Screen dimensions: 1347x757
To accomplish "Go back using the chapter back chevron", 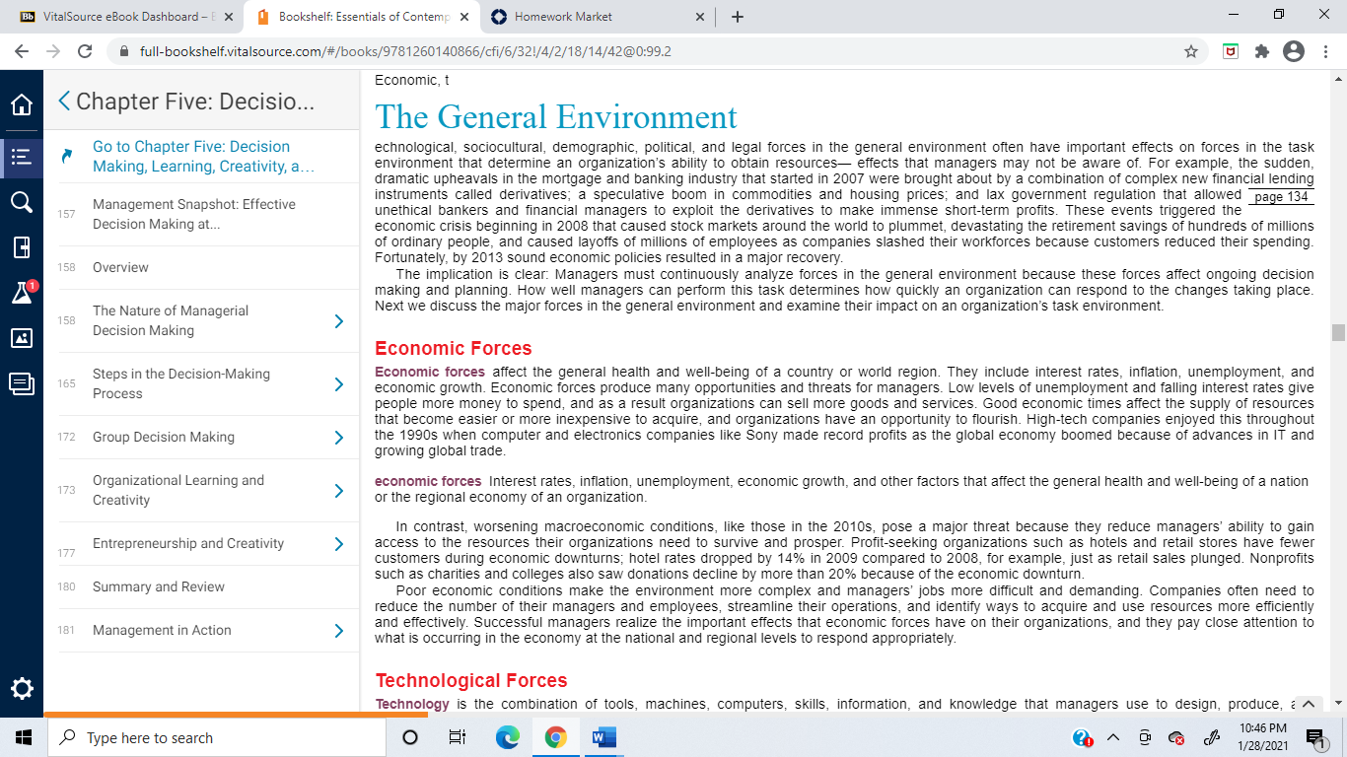I will (64, 101).
